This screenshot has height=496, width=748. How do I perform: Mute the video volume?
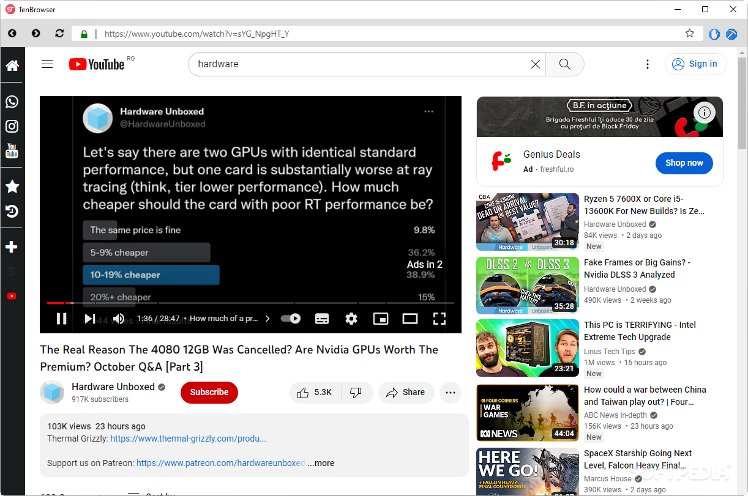(119, 318)
